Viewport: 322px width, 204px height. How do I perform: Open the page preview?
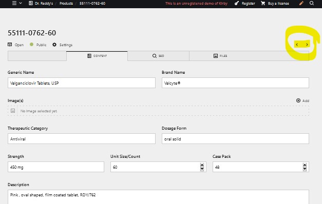tap(15, 45)
